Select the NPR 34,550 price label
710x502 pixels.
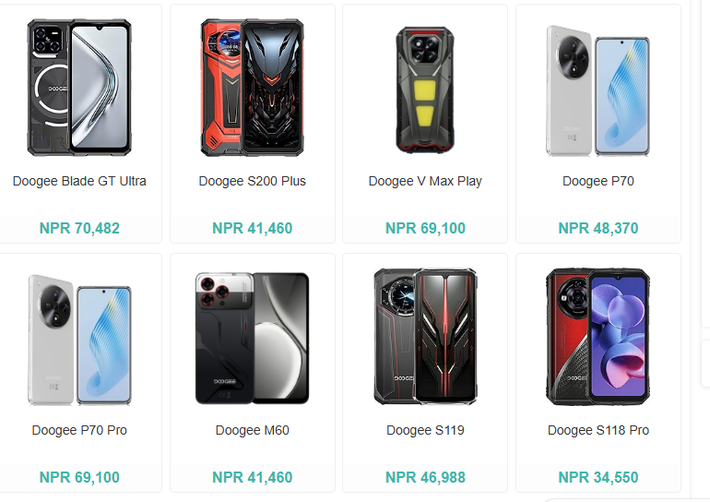point(598,477)
